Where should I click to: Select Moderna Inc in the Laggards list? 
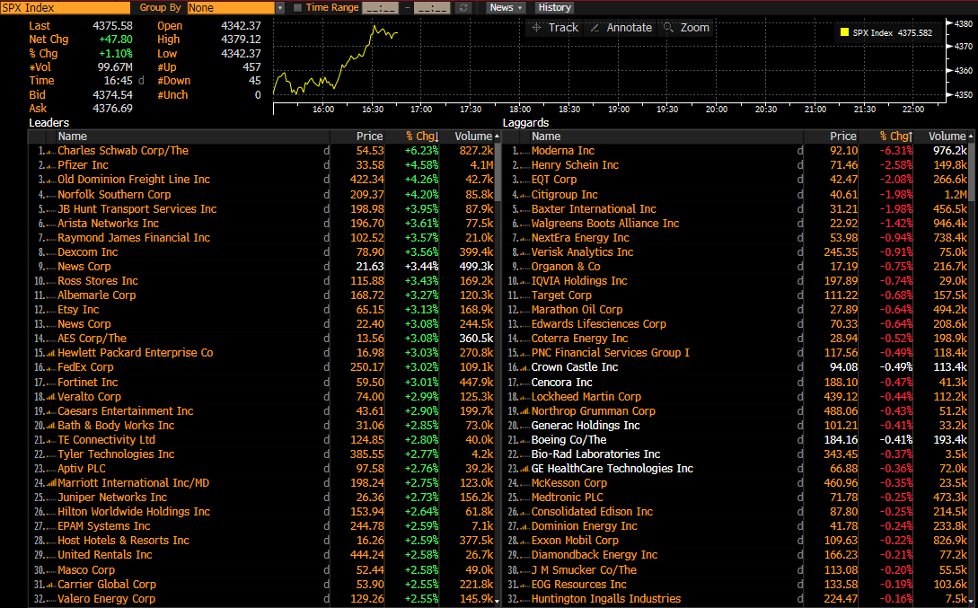point(562,151)
